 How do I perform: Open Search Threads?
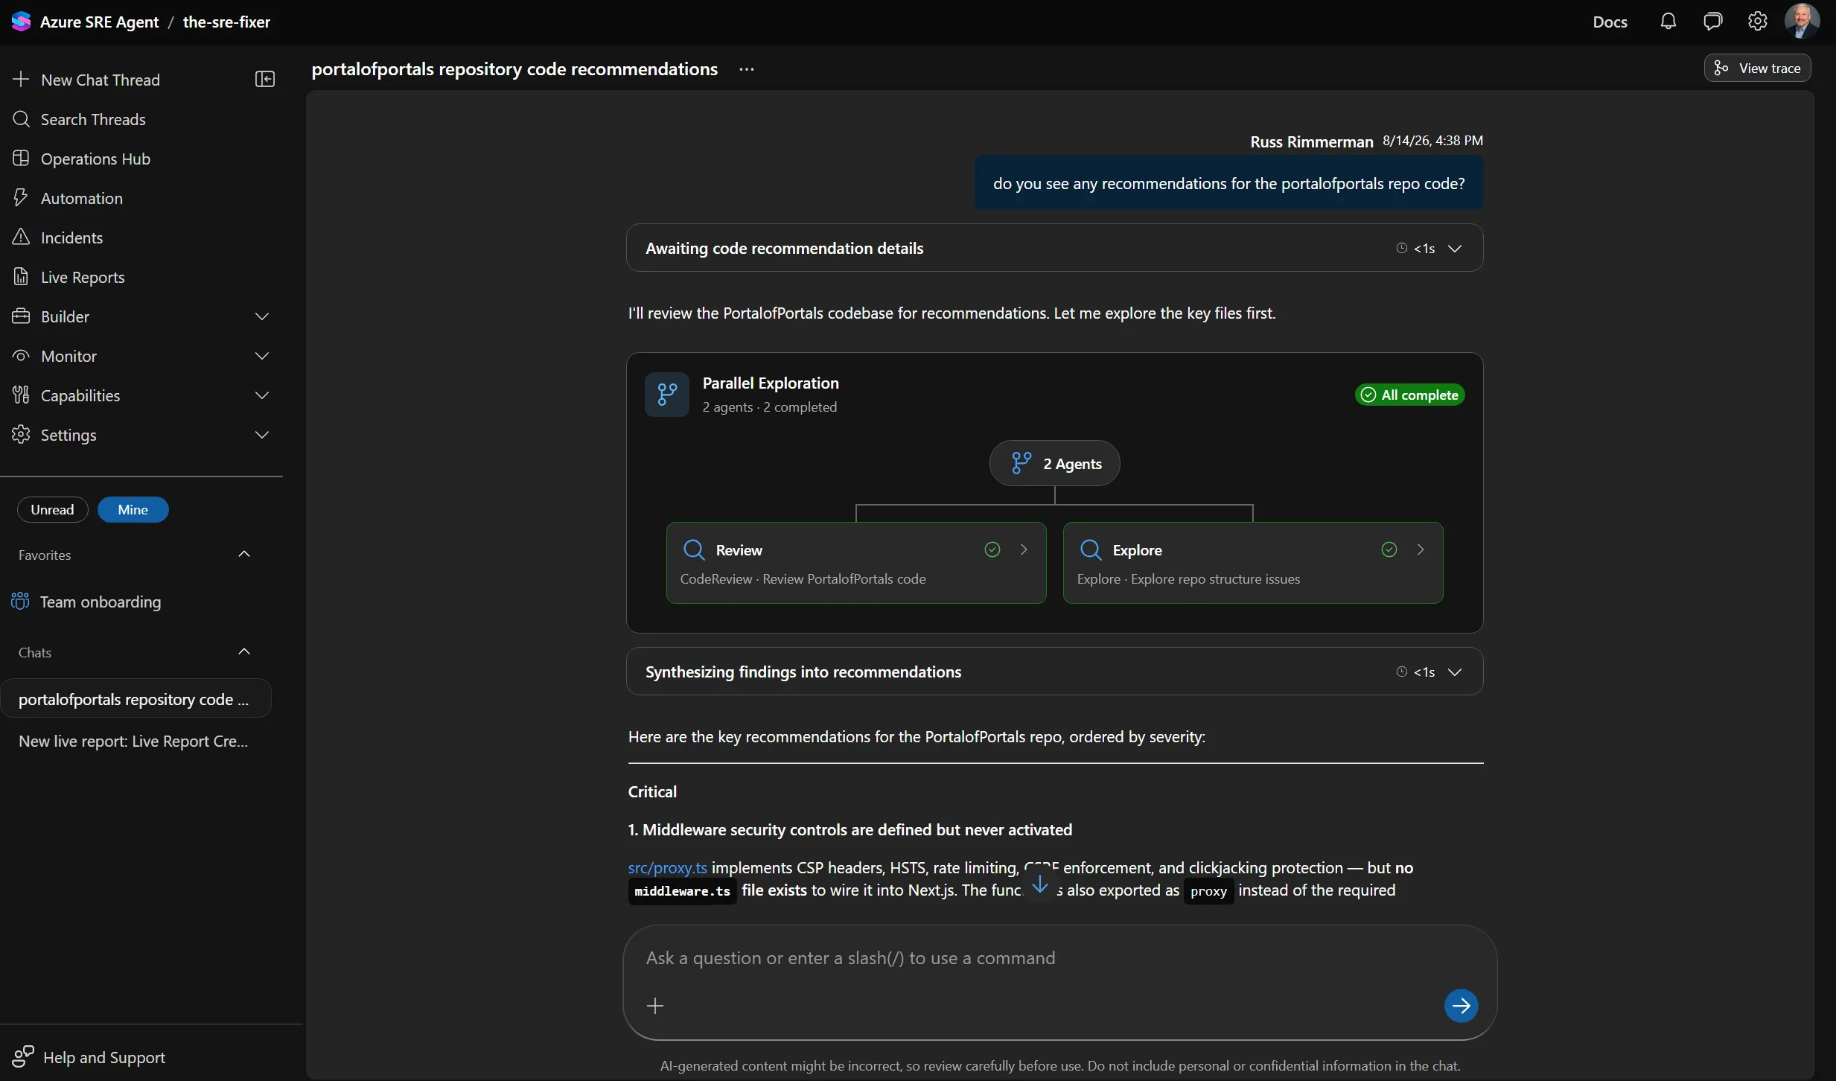click(x=93, y=119)
